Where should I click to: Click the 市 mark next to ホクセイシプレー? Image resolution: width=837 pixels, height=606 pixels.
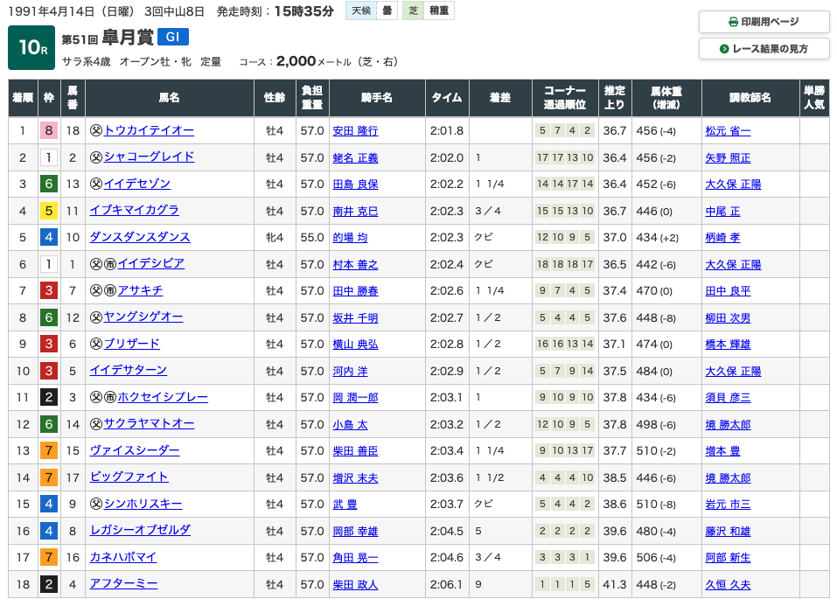[x=110, y=397]
